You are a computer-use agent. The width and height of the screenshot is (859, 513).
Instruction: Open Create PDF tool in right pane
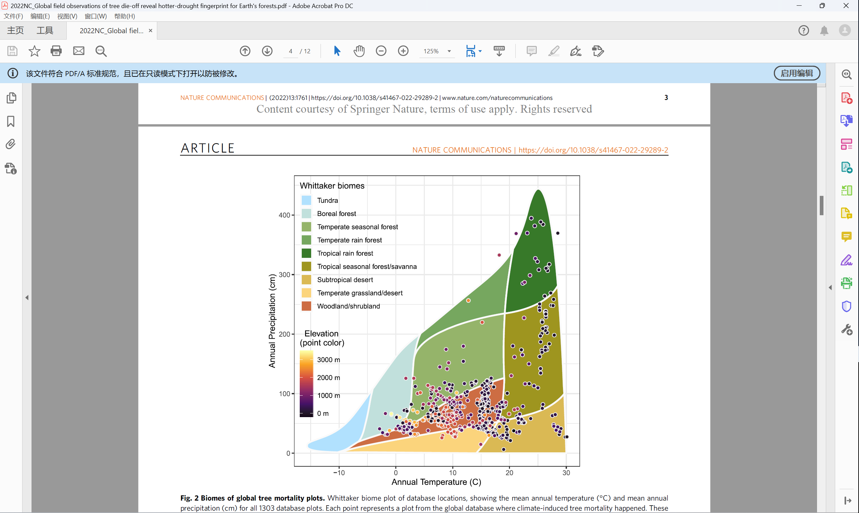(x=847, y=98)
